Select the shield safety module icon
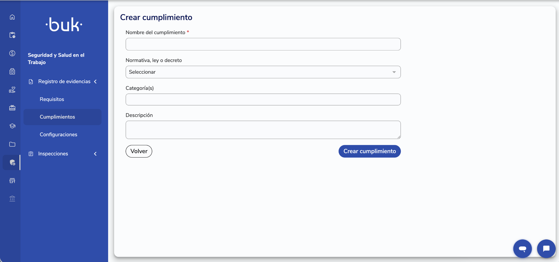Screen dimensions: 559x262 click(12, 162)
